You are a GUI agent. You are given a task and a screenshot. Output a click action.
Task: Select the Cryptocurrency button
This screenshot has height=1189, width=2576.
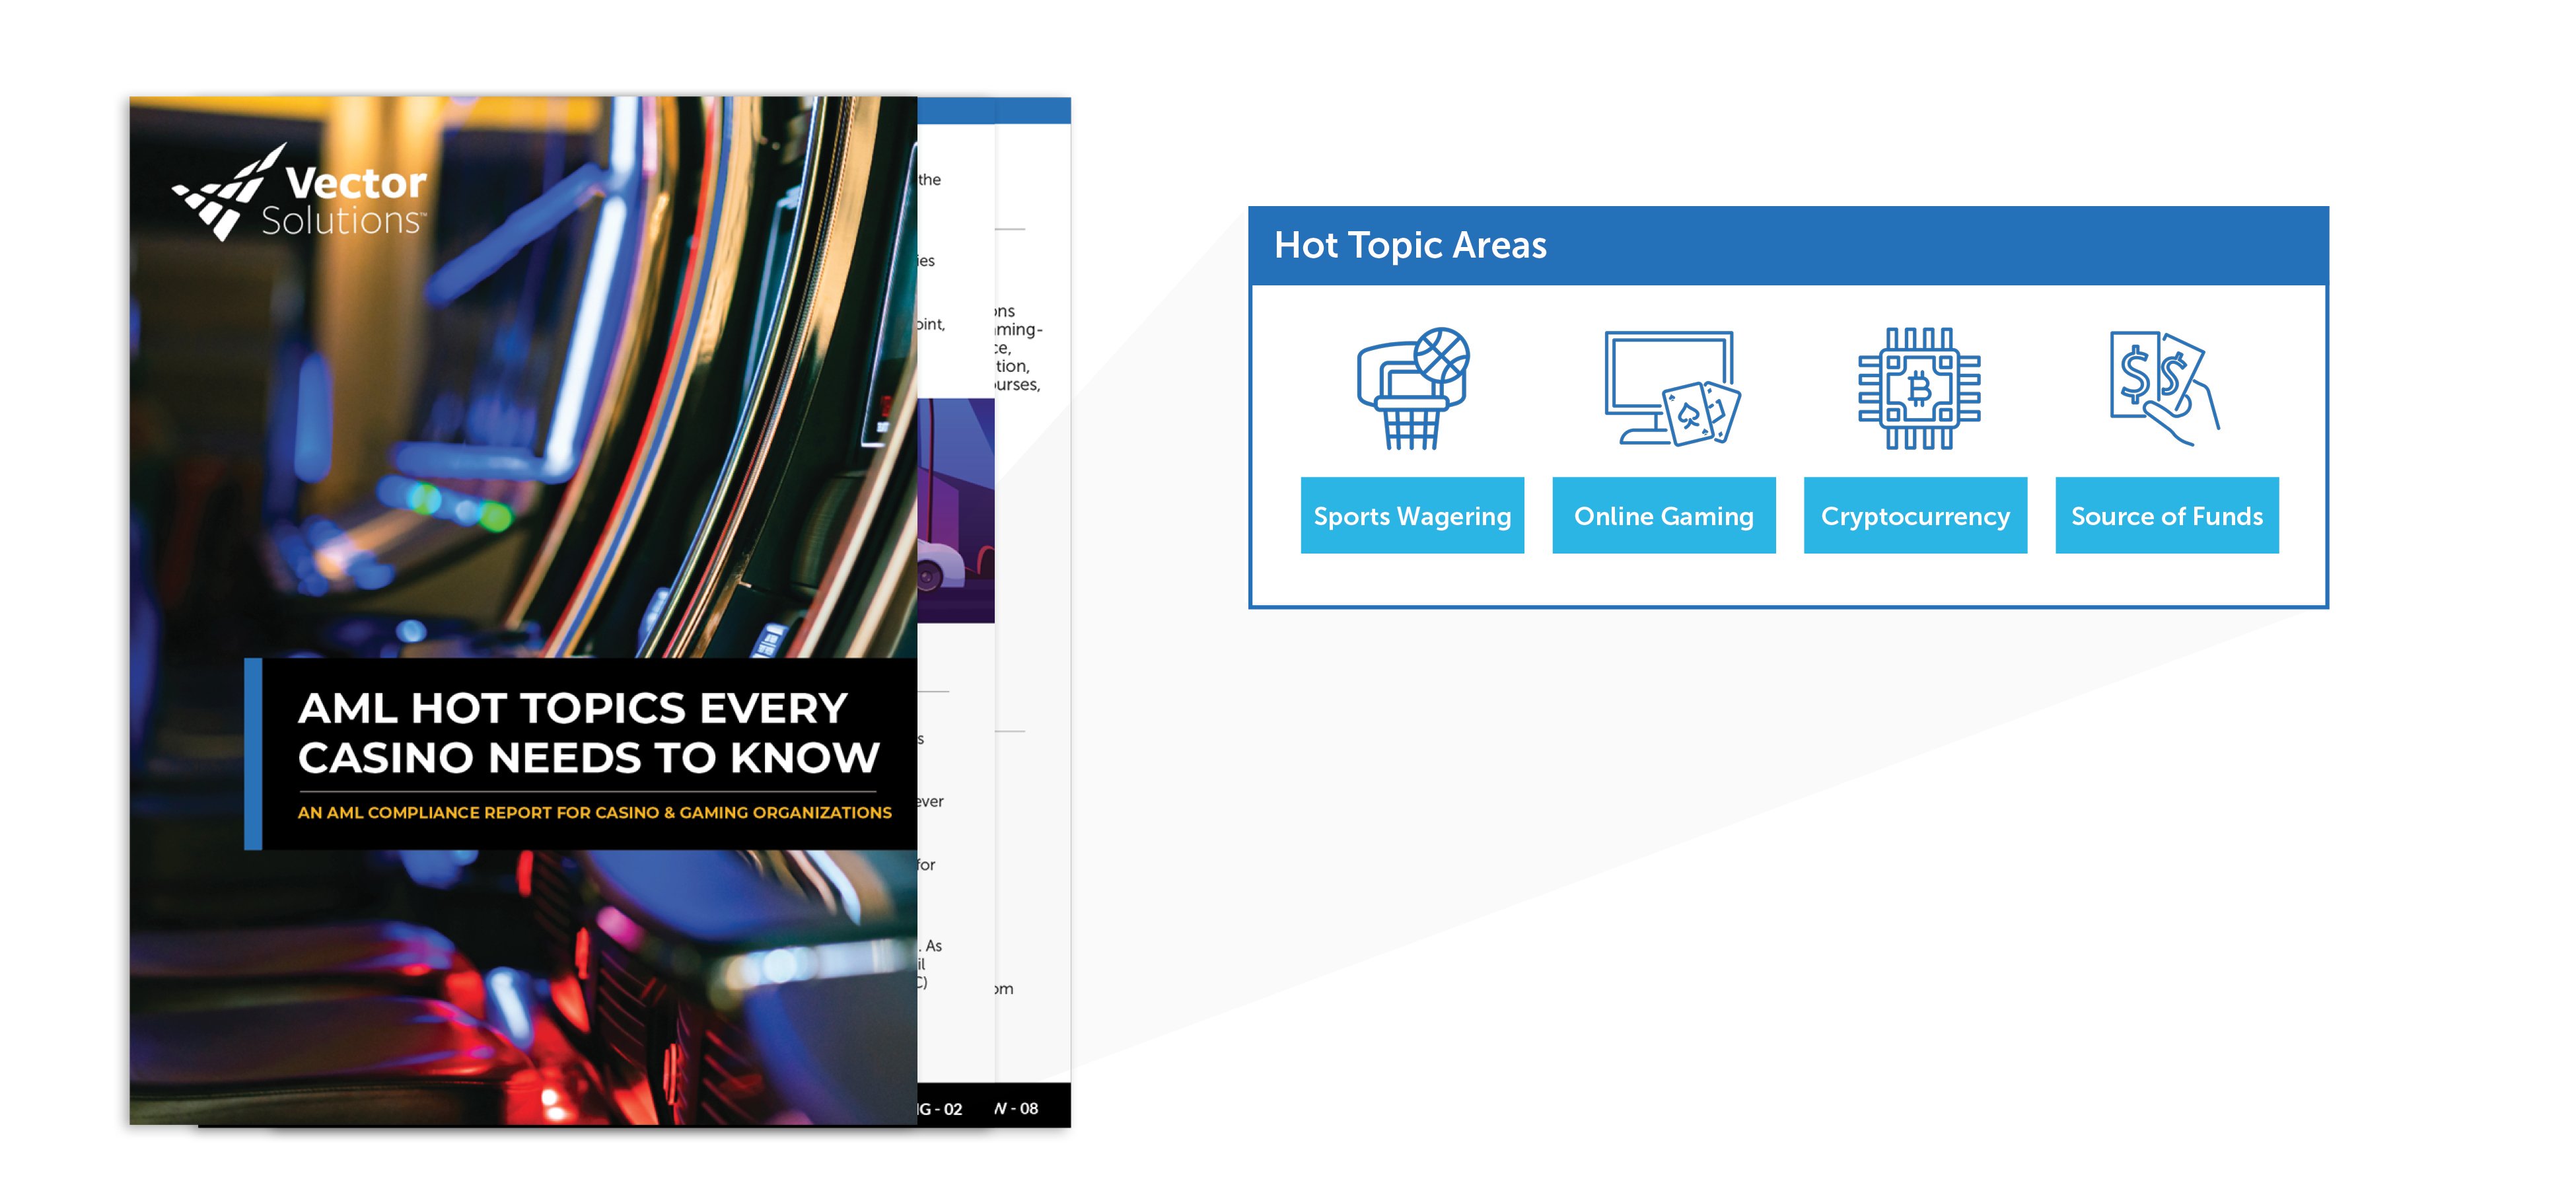(1915, 515)
